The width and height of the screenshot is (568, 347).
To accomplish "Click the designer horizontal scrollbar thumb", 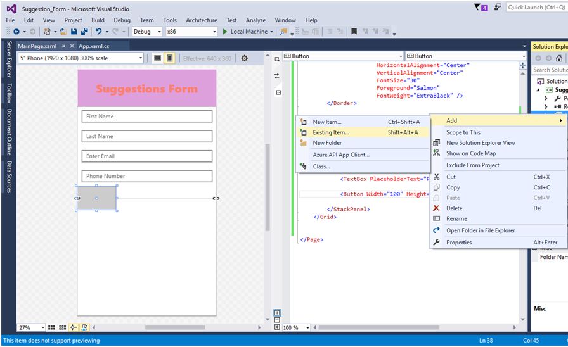I will 175,327.
